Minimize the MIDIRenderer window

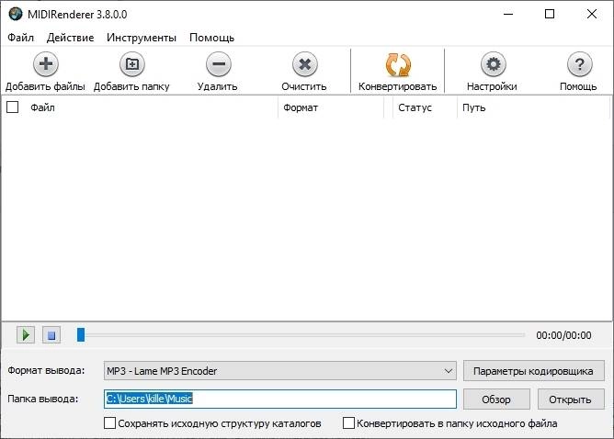point(508,14)
